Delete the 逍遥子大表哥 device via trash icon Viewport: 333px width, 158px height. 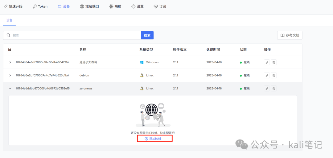tap(274, 62)
